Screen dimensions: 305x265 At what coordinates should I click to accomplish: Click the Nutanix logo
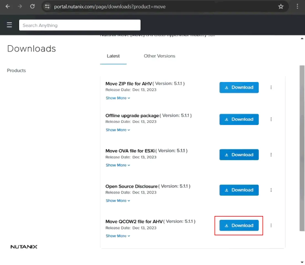[x=24, y=247]
